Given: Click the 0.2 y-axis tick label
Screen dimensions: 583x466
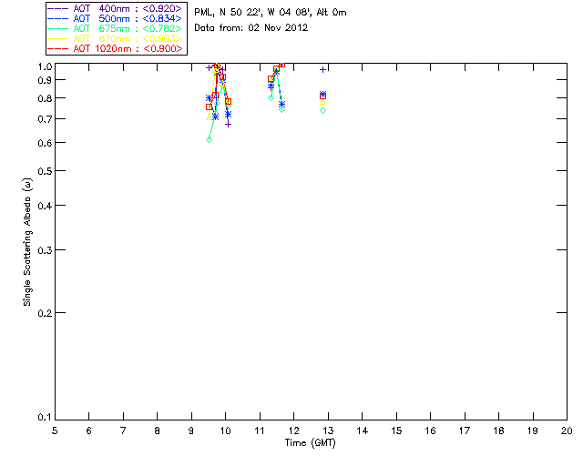Looking at the screenshot, I should click(x=45, y=313).
